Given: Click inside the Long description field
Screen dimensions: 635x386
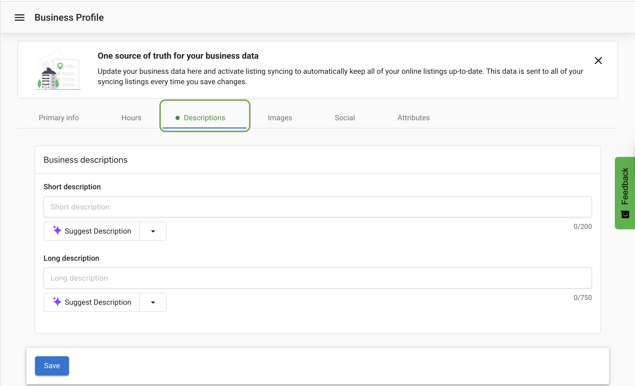Looking at the screenshot, I should (x=317, y=278).
